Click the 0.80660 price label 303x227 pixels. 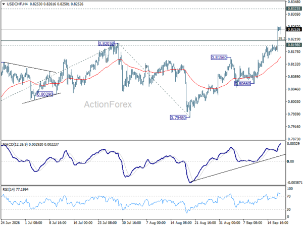click(x=242, y=83)
